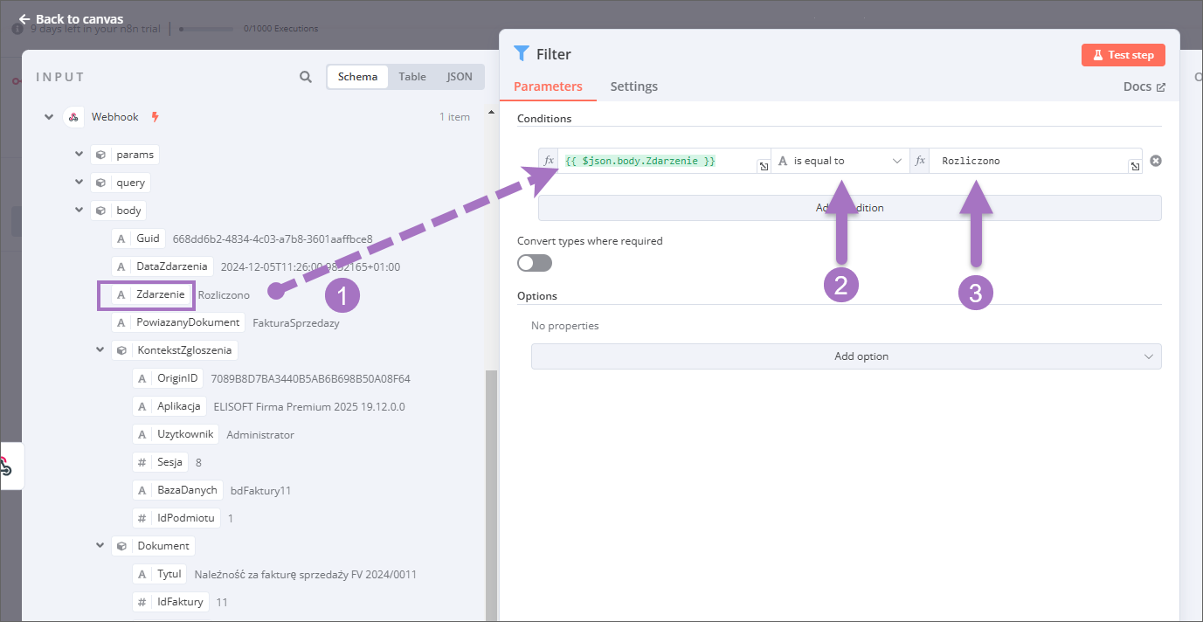Viewport: 1203px width, 622px height.
Task: Collapse the KontekstZgloszenia node
Action: pyautogui.click(x=100, y=350)
